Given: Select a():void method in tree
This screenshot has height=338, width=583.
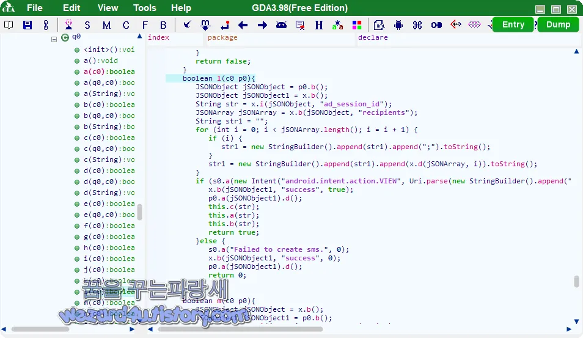Looking at the screenshot, I should click(x=101, y=61).
